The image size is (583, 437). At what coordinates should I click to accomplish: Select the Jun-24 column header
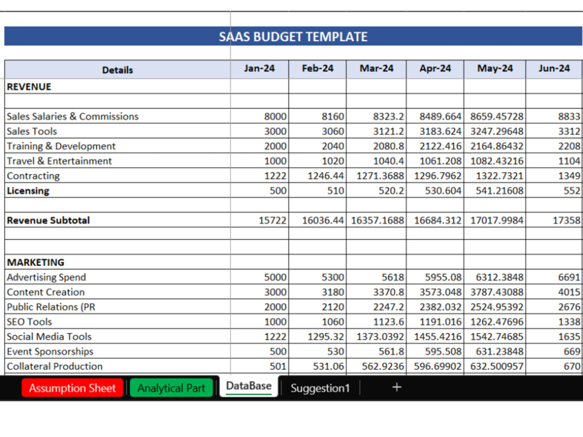coord(554,69)
